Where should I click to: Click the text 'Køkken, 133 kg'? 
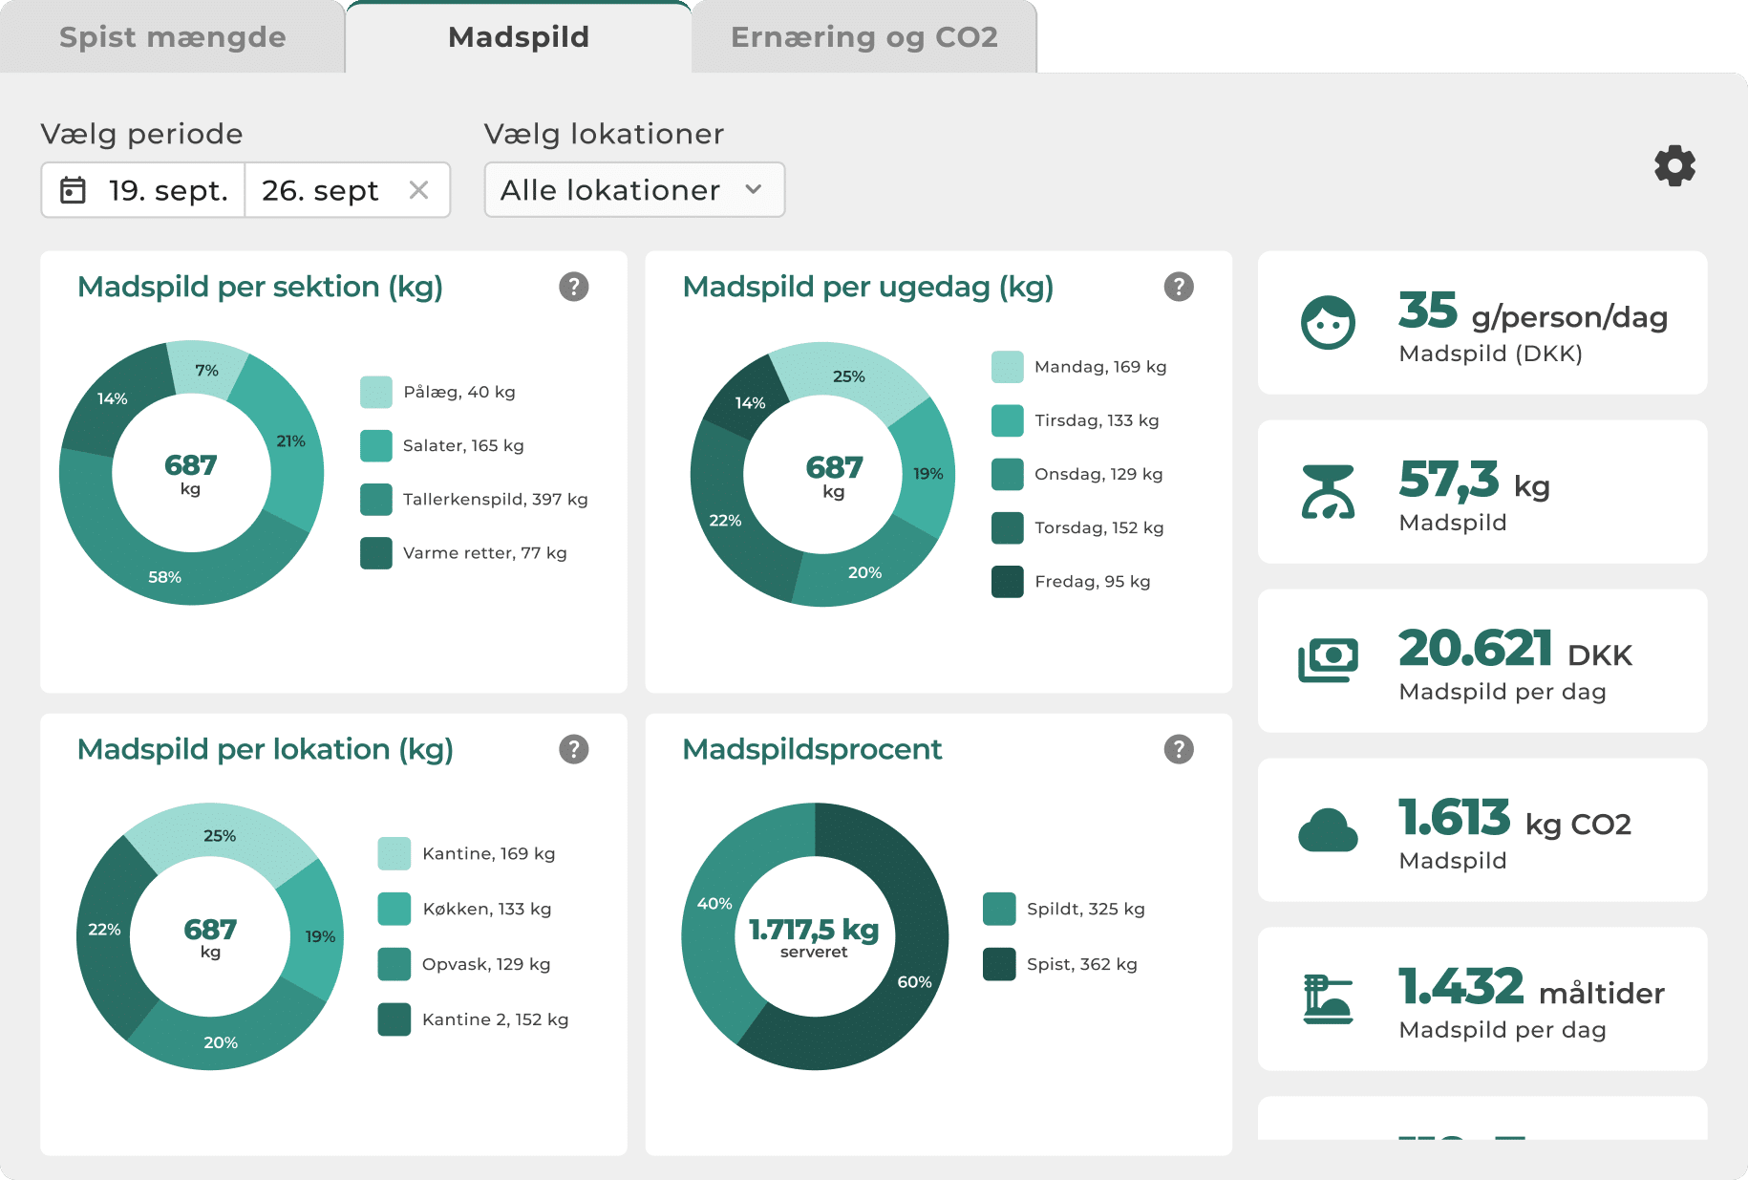tap(486, 909)
